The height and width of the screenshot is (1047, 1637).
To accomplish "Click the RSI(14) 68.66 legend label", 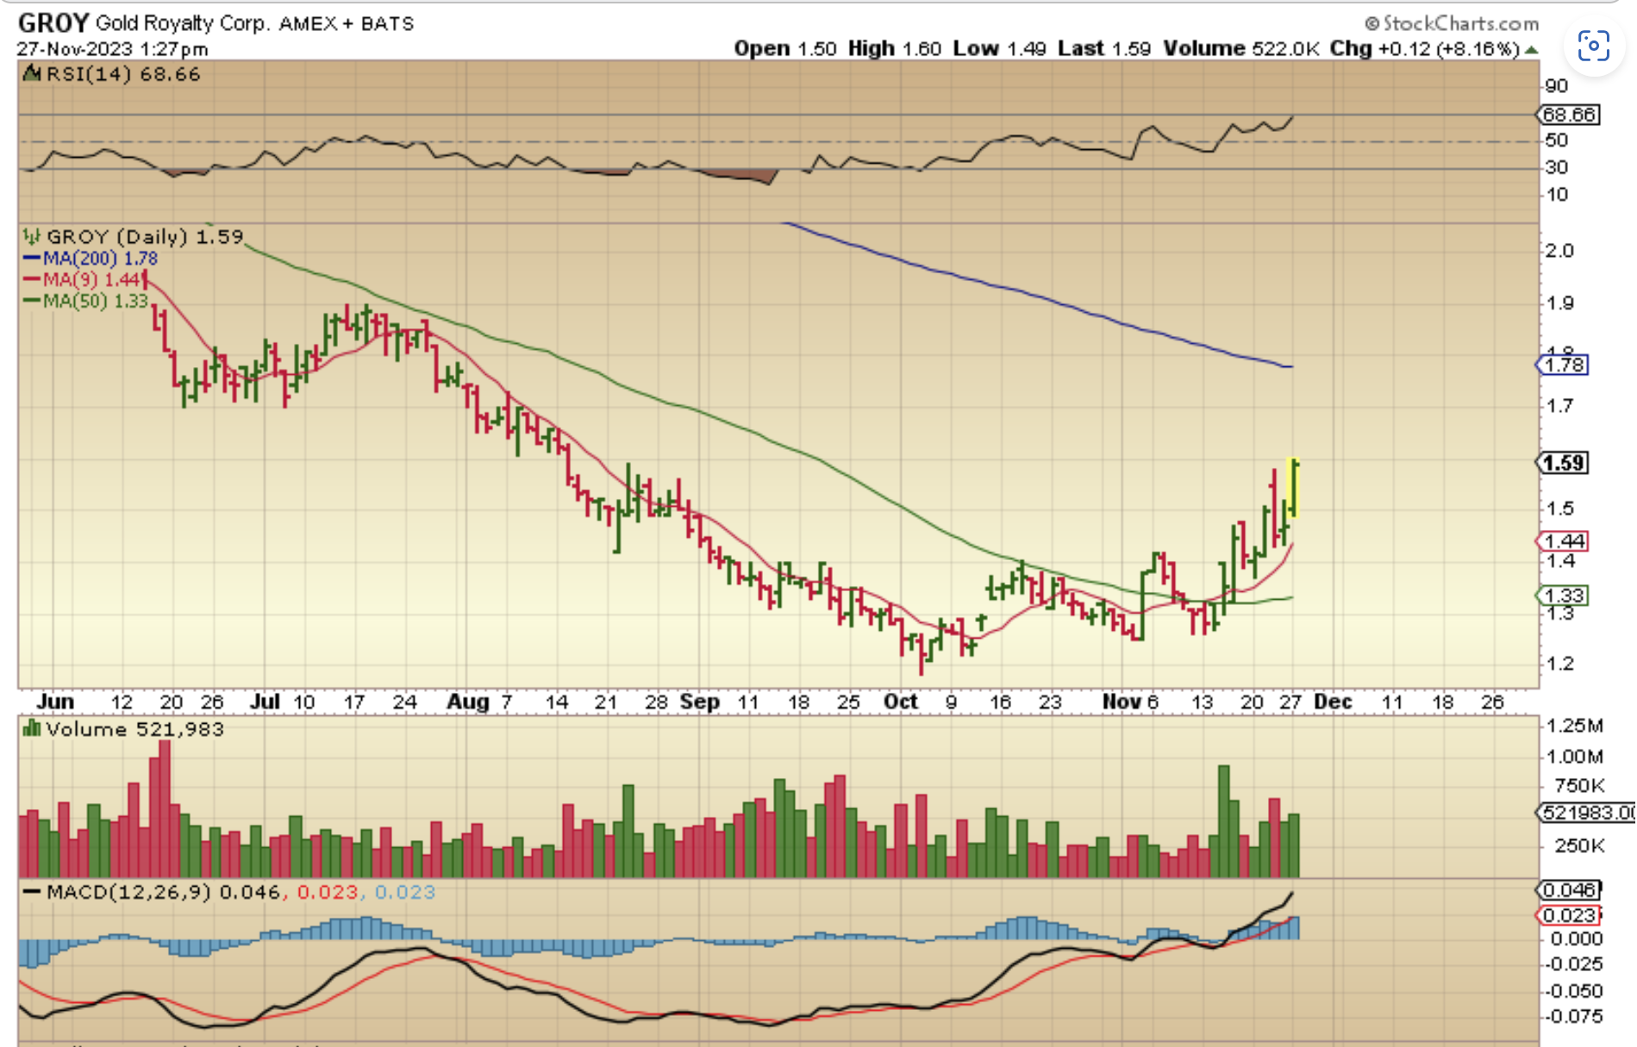I will point(123,74).
